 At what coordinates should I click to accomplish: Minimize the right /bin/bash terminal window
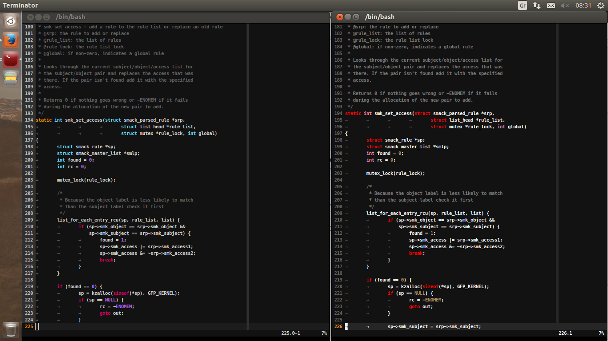click(348, 17)
